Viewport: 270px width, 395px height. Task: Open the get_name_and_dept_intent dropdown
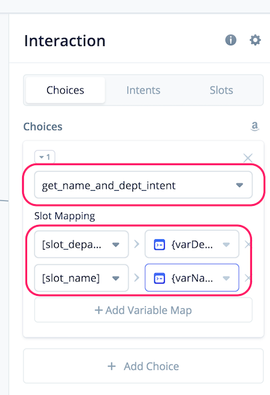pyautogui.click(x=143, y=185)
